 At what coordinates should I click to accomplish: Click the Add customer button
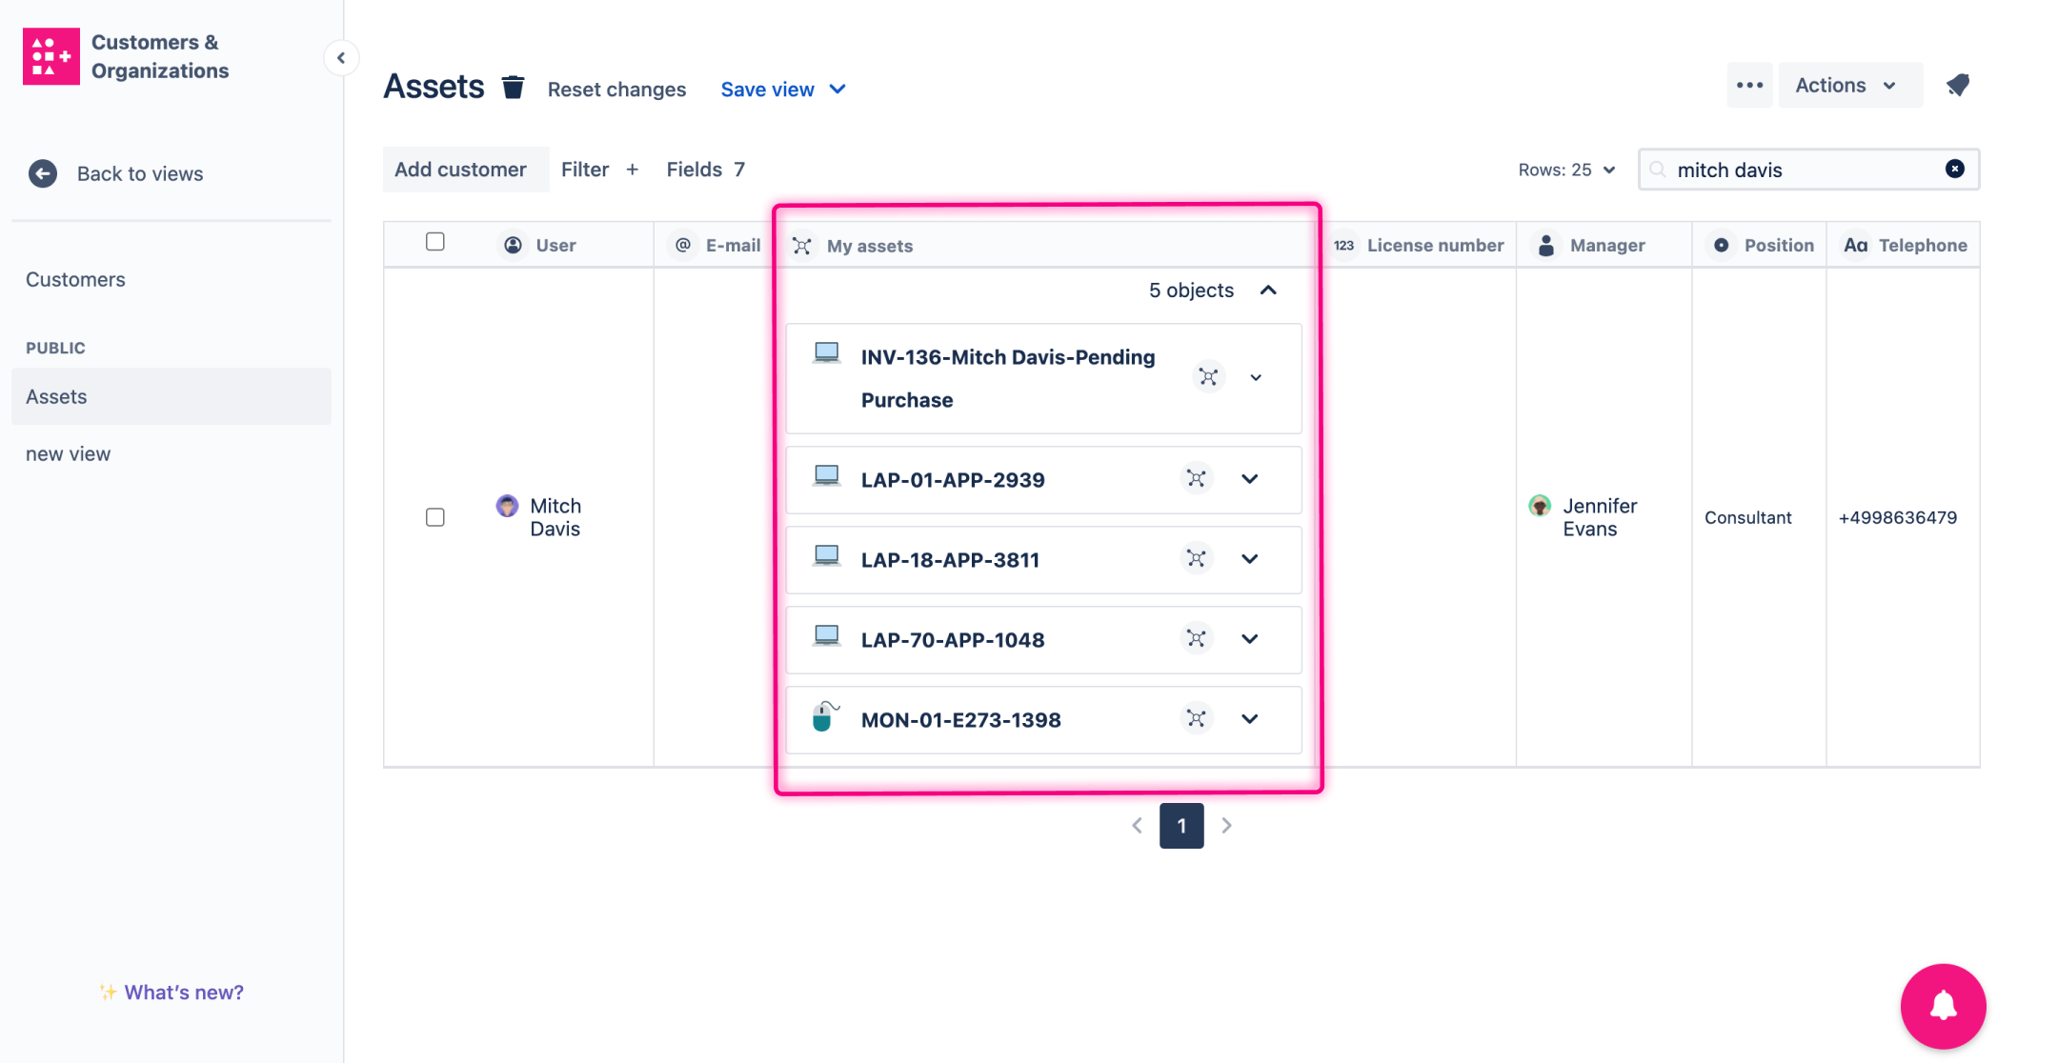(x=460, y=170)
